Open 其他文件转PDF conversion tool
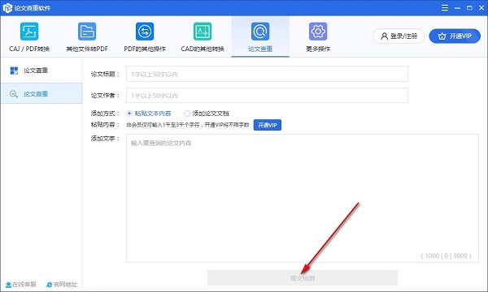 [x=87, y=37]
